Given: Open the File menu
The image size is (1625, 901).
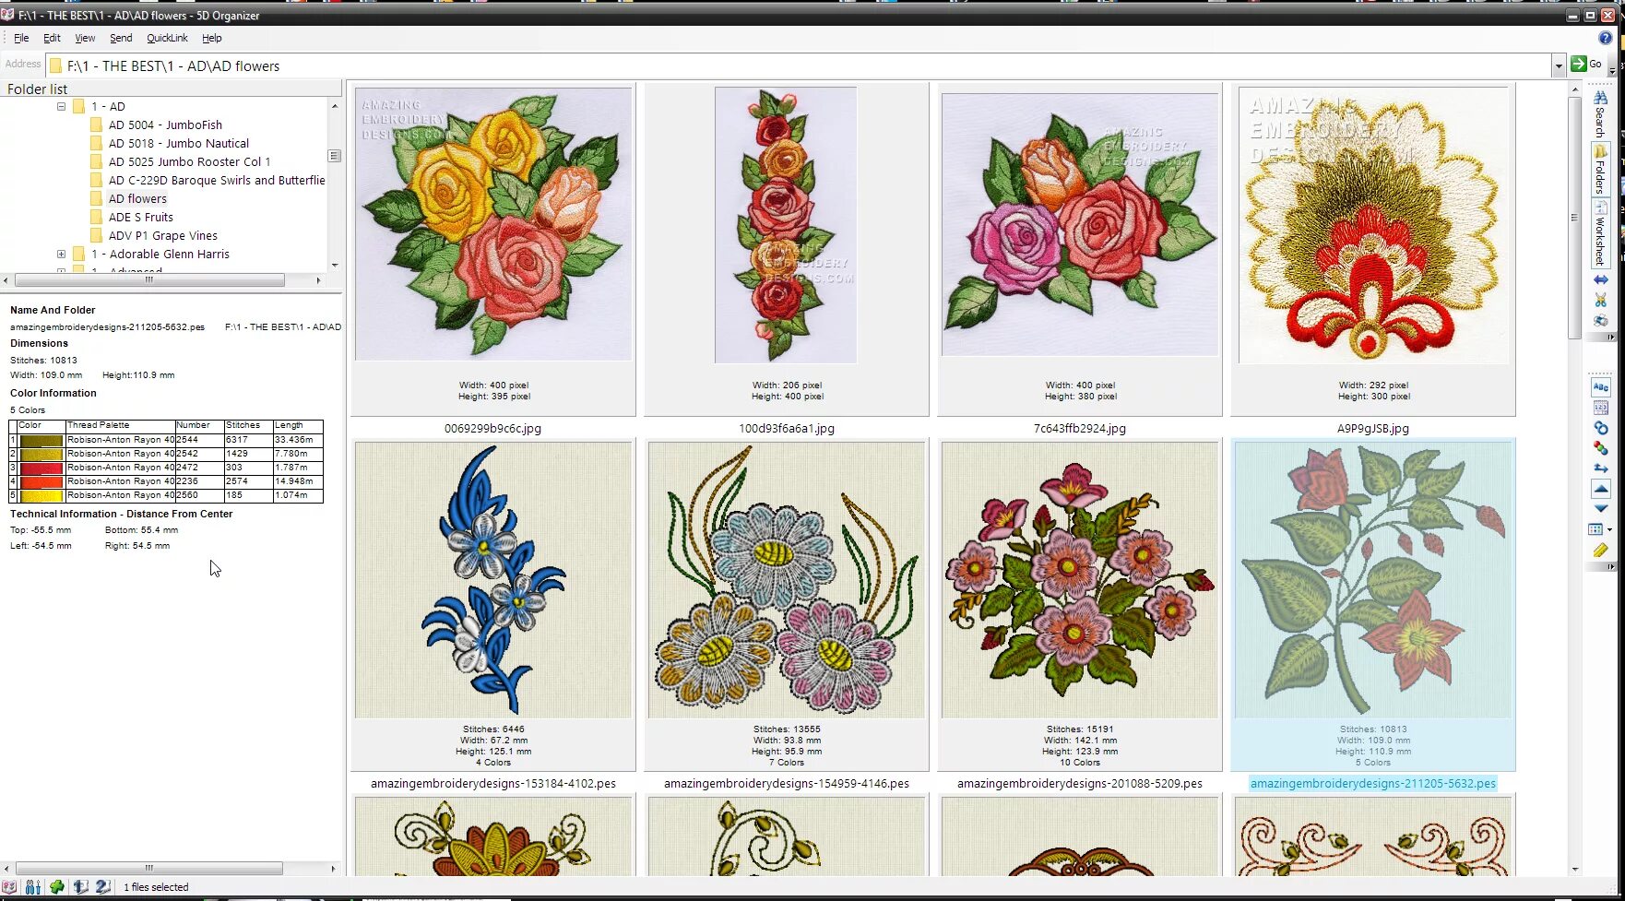Looking at the screenshot, I should (x=21, y=38).
